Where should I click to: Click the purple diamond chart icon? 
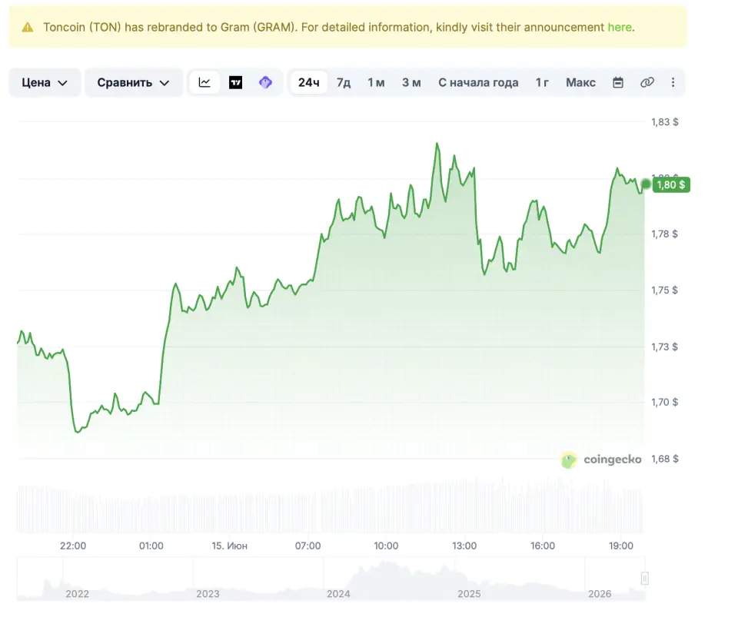coord(265,82)
